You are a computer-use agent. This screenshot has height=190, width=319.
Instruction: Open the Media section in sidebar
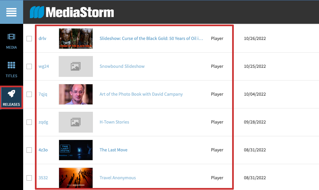11,41
